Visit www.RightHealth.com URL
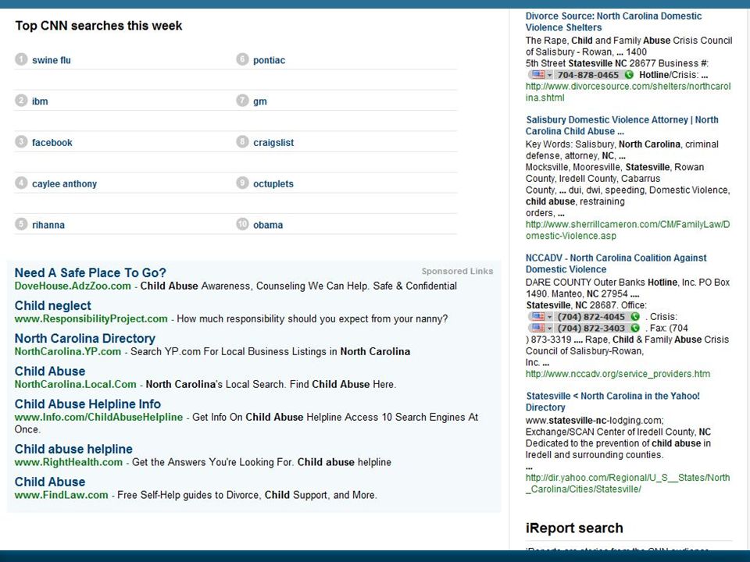This screenshot has height=562, width=750. click(69, 462)
